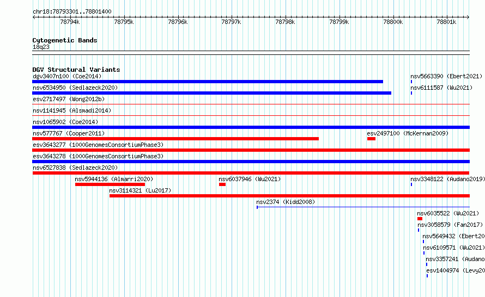Viewport: 485px width, 297px height.
Task: Select the small red mark under nsv6035522
Action: (x=420, y=219)
